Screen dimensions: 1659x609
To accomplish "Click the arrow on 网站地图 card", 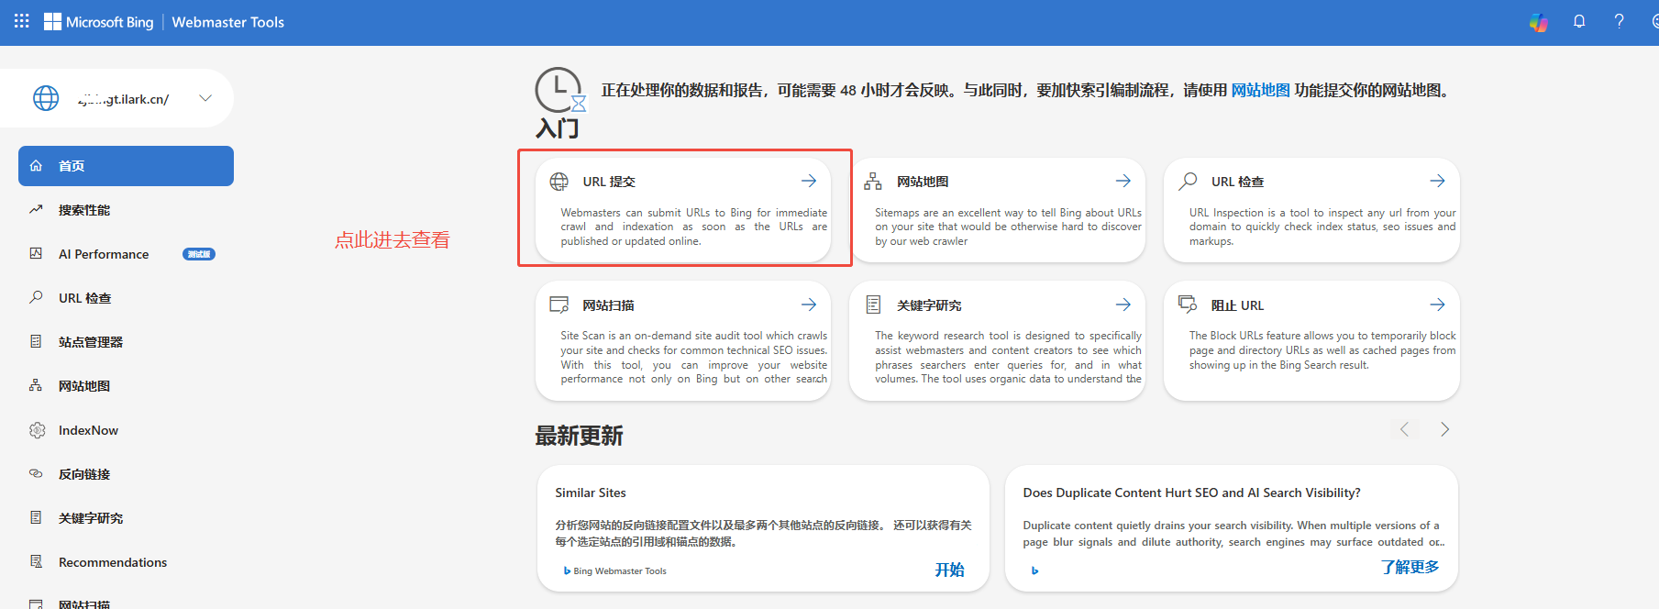I will click(x=1123, y=181).
